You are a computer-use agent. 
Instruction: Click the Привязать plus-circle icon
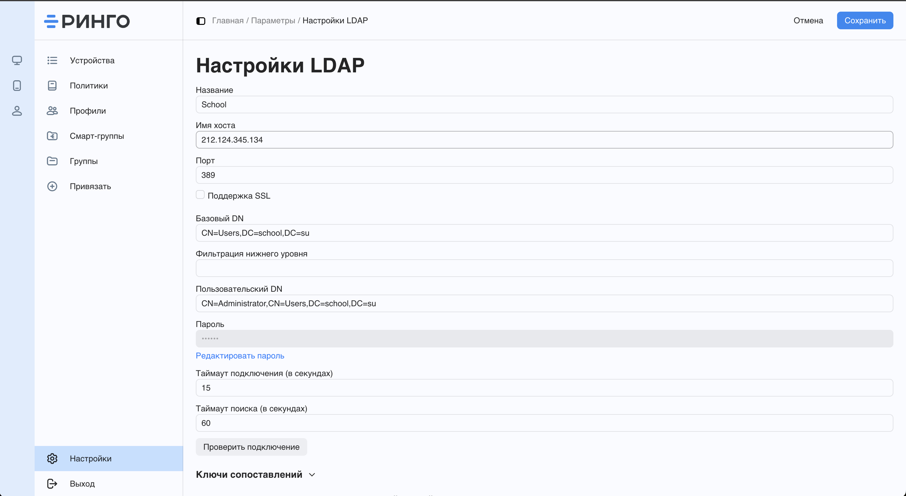(x=52, y=186)
